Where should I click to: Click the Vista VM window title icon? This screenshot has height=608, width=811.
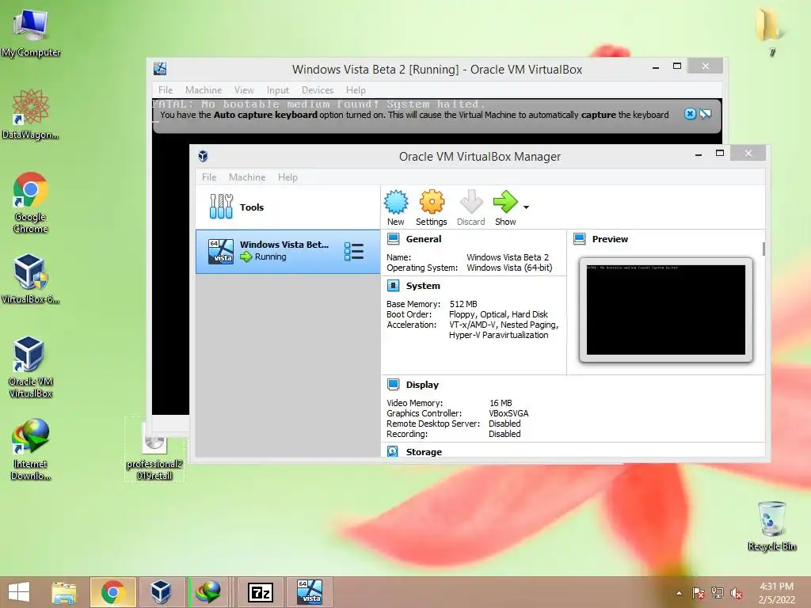click(160, 69)
